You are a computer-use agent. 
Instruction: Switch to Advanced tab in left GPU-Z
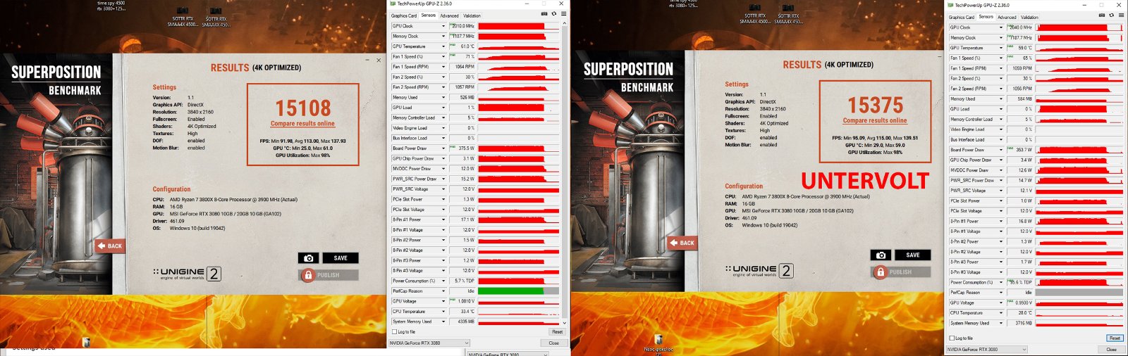tap(449, 15)
